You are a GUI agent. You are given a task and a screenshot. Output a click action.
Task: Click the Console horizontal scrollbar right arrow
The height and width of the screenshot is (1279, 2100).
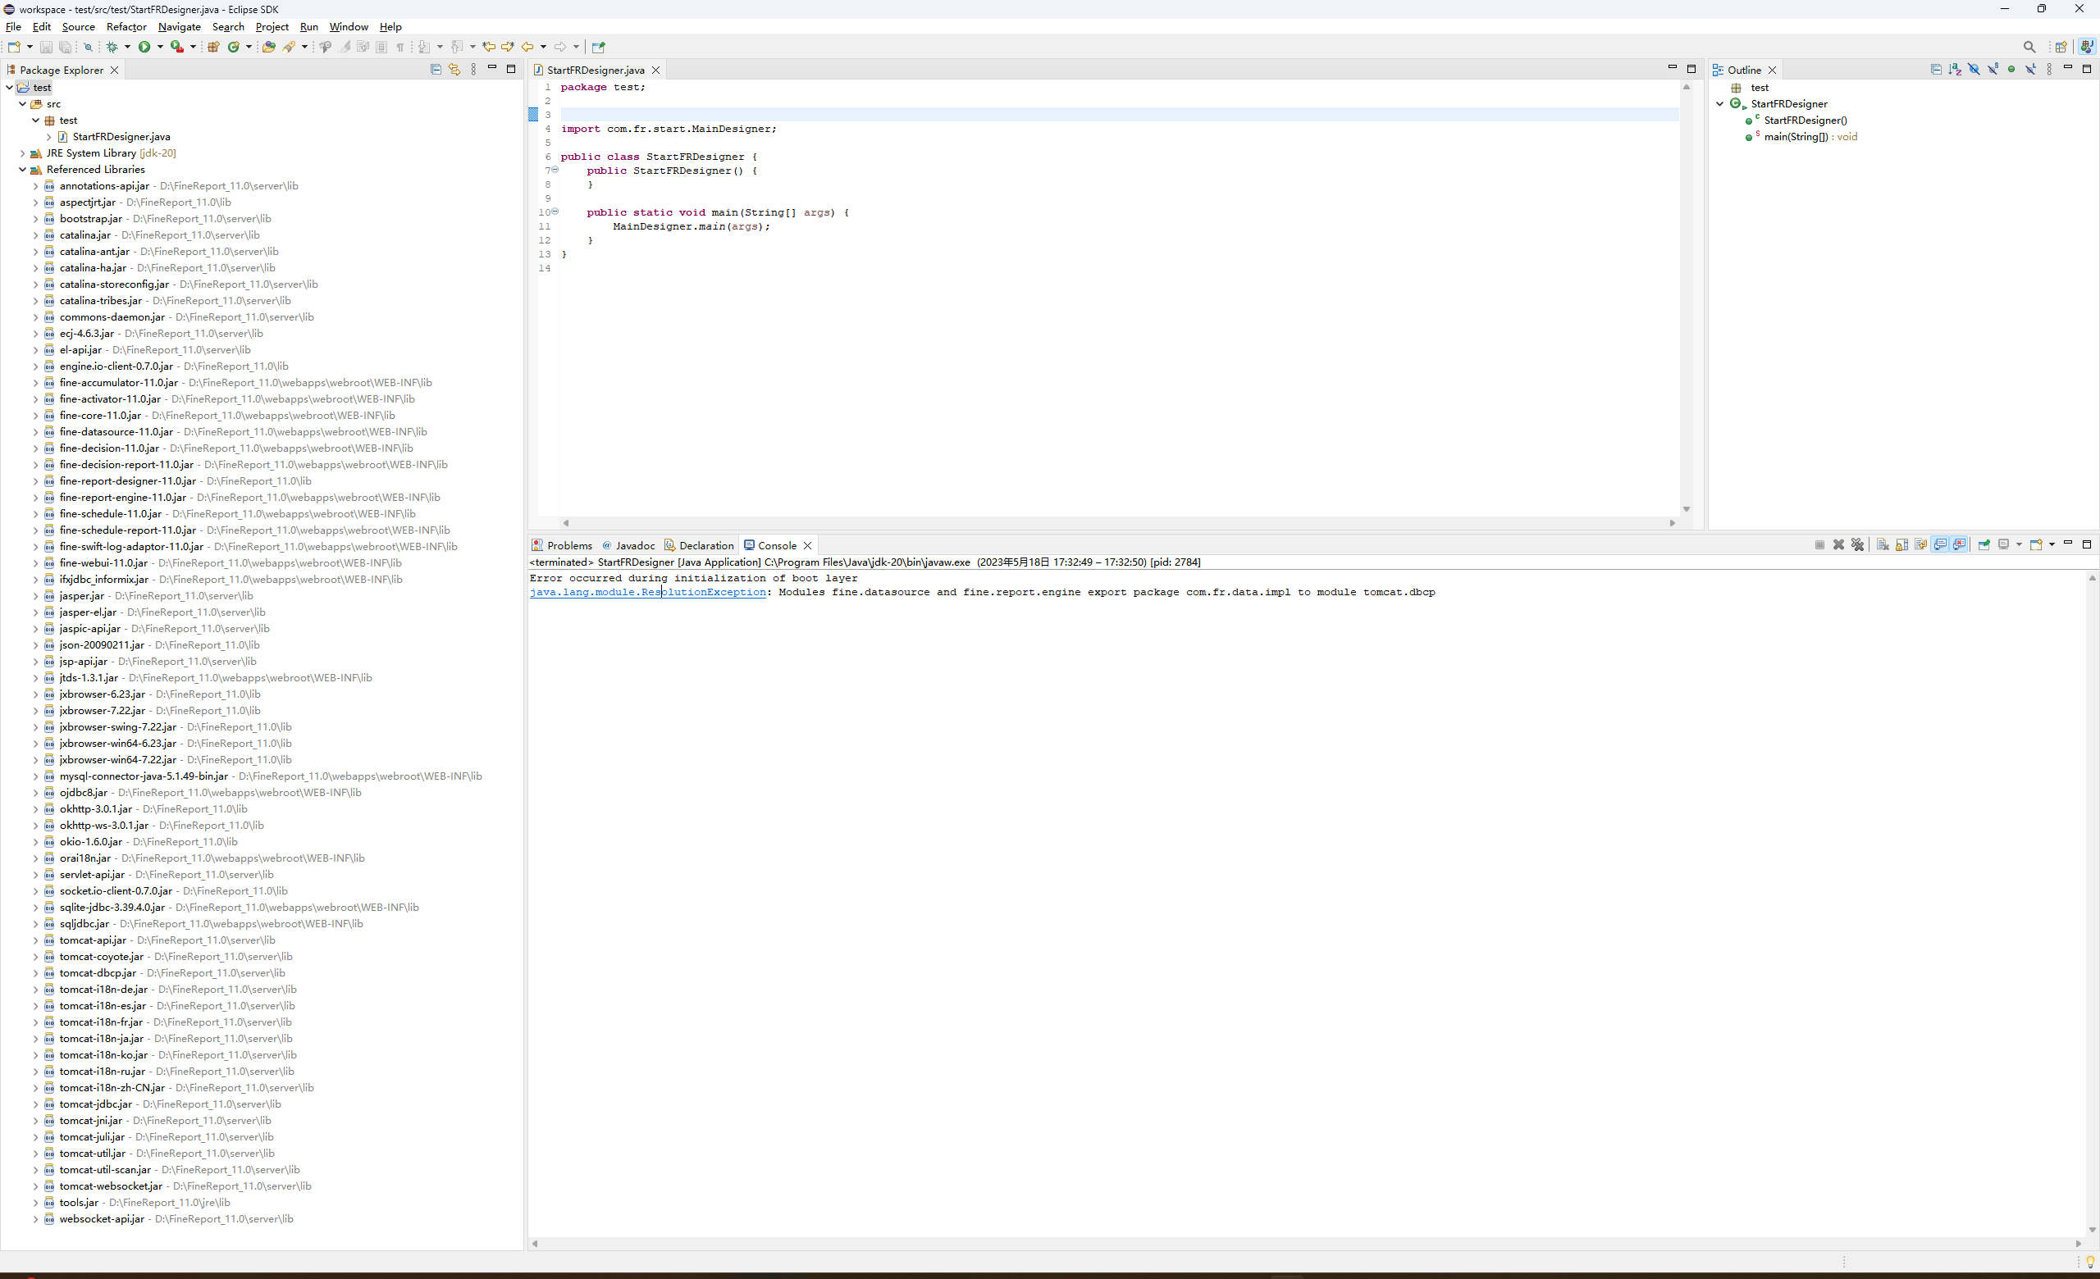tap(2078, 1243)
